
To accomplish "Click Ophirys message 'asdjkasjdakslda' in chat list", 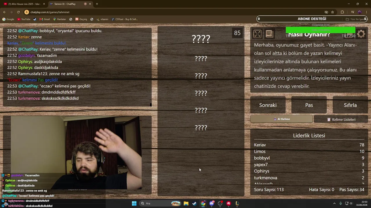I will point(34,62).
